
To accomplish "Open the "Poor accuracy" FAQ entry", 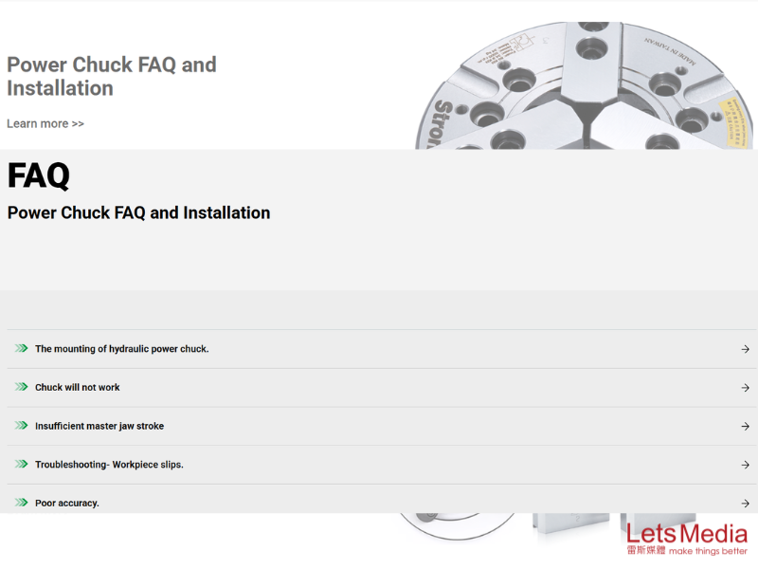I will pyautogui.click(x=67, y=504).
